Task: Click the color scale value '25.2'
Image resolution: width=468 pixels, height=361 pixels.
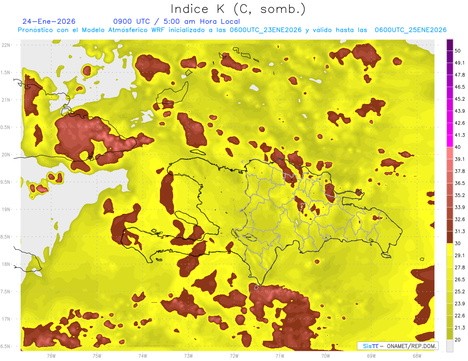Action: click(x=460, y=291)
